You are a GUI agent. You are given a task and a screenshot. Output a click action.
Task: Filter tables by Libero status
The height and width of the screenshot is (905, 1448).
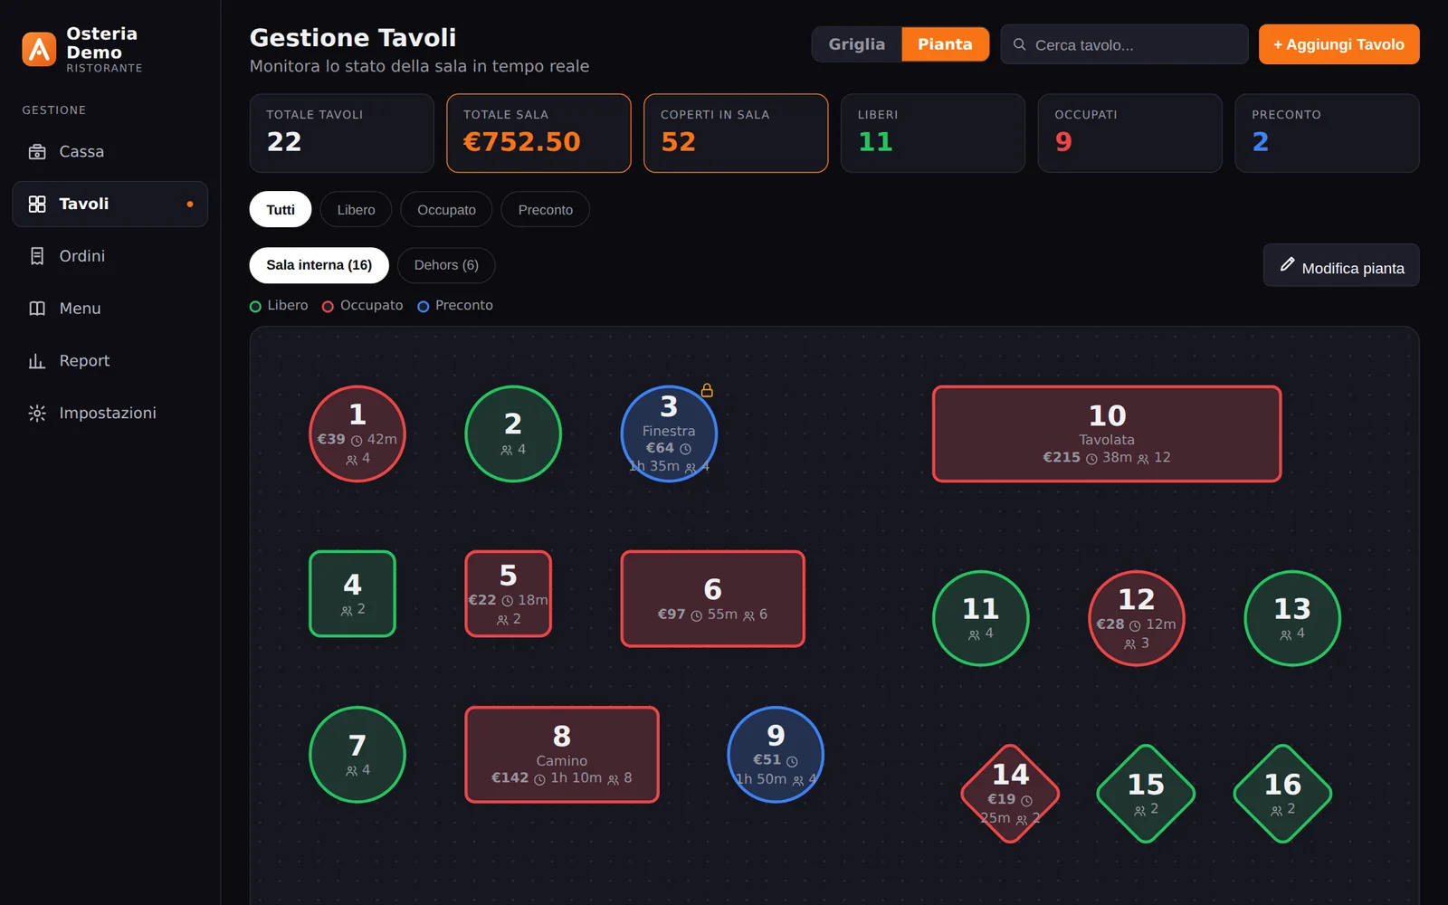(x=356, y=210)
